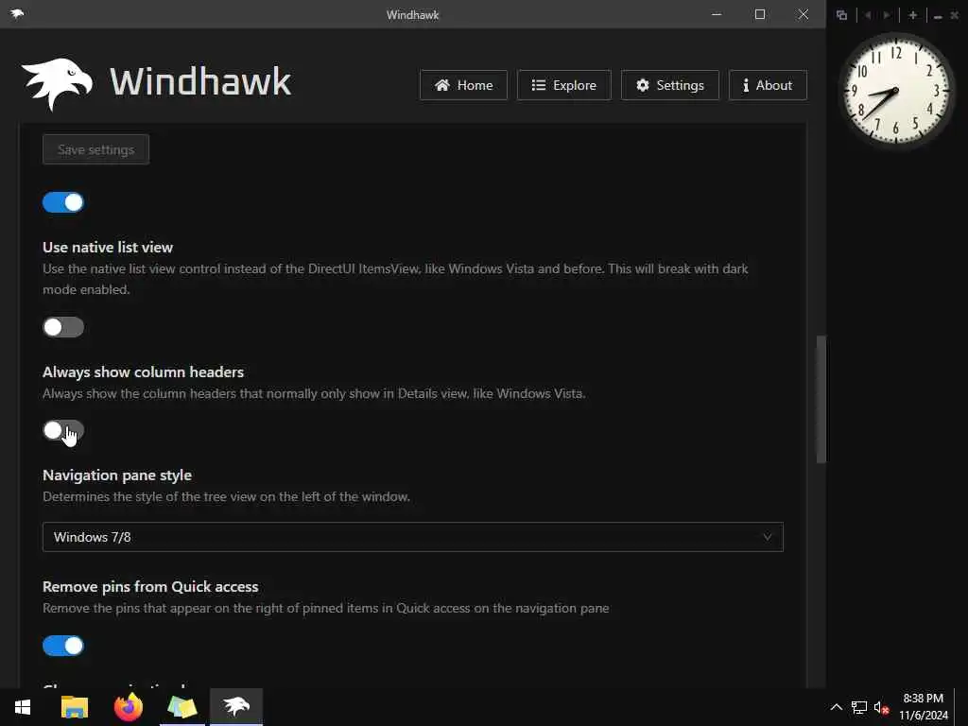
Task: Click the 'Determines the style of the tree view' description
Action: coord(226,497)
